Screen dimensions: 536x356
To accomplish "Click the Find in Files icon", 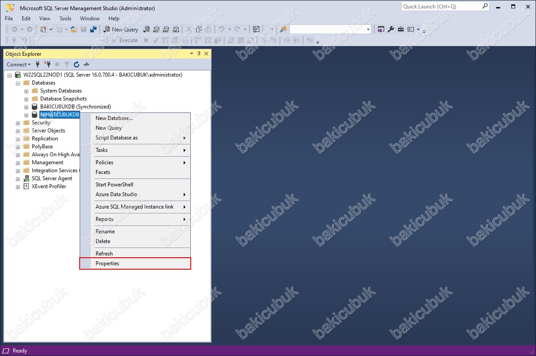I will coord(283,29).
